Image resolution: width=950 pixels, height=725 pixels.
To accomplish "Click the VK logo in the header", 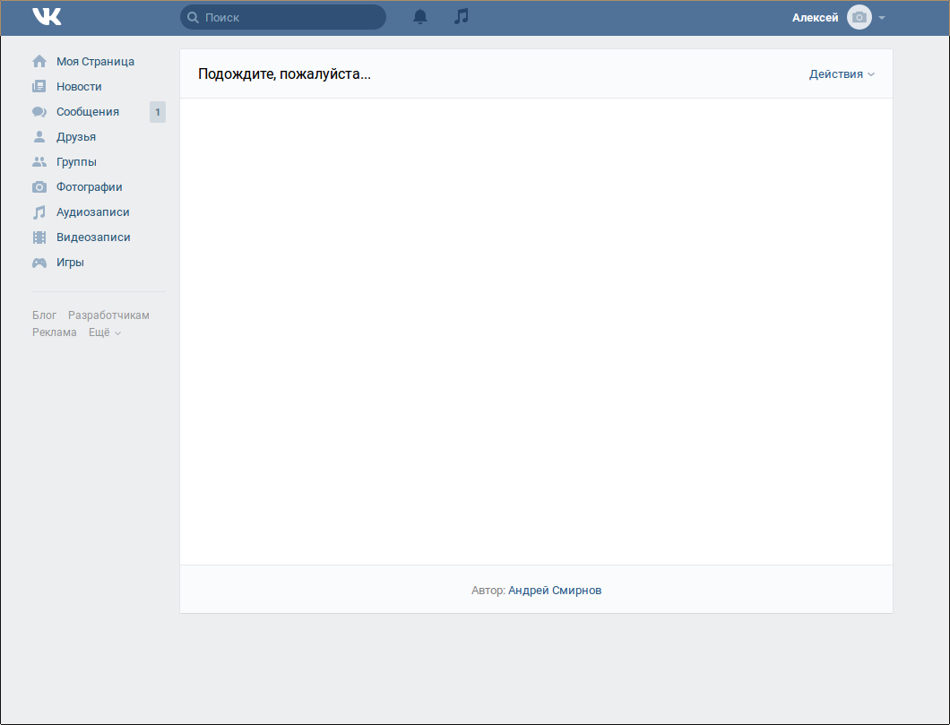I will (47, 17).
